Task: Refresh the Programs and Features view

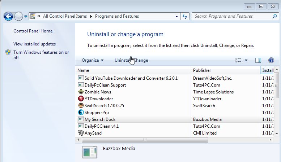Action: (x=185, y=17)
